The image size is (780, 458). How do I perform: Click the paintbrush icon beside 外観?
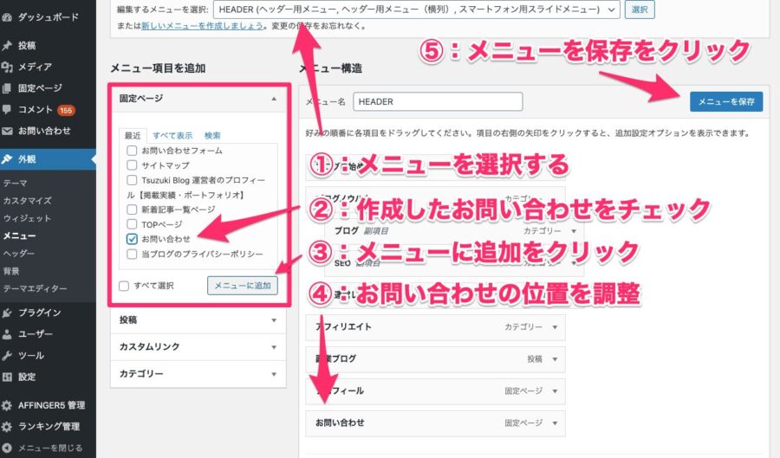6,159
